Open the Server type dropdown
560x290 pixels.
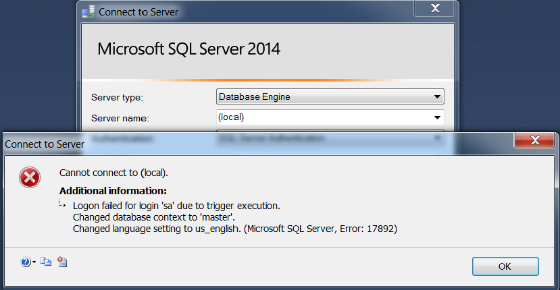pyautogui.click(x=330, y=96)
